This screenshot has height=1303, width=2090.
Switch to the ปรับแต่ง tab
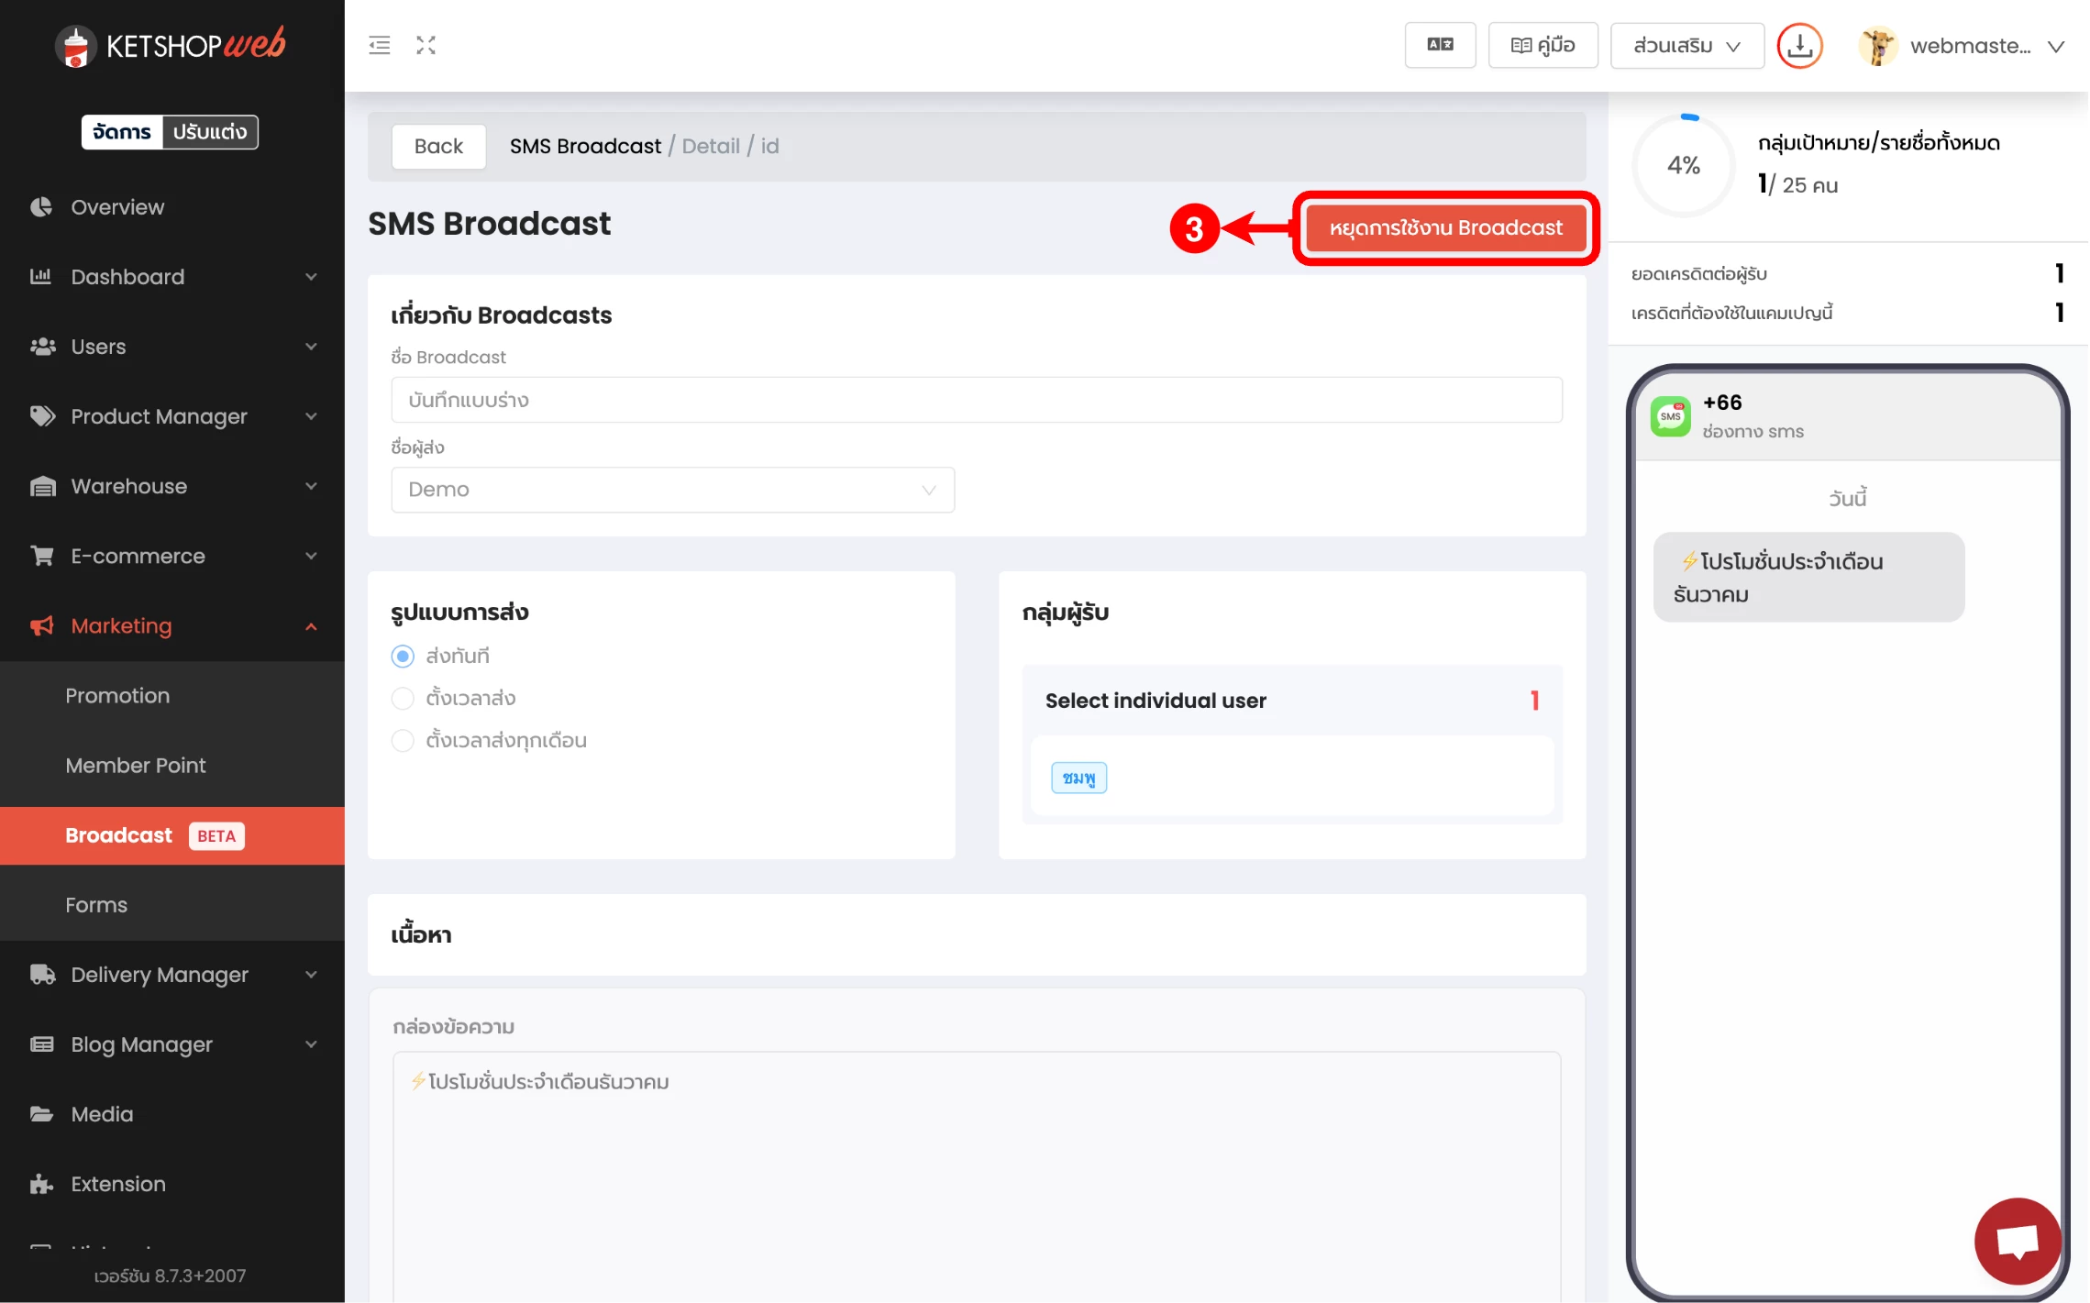[210, 132]
